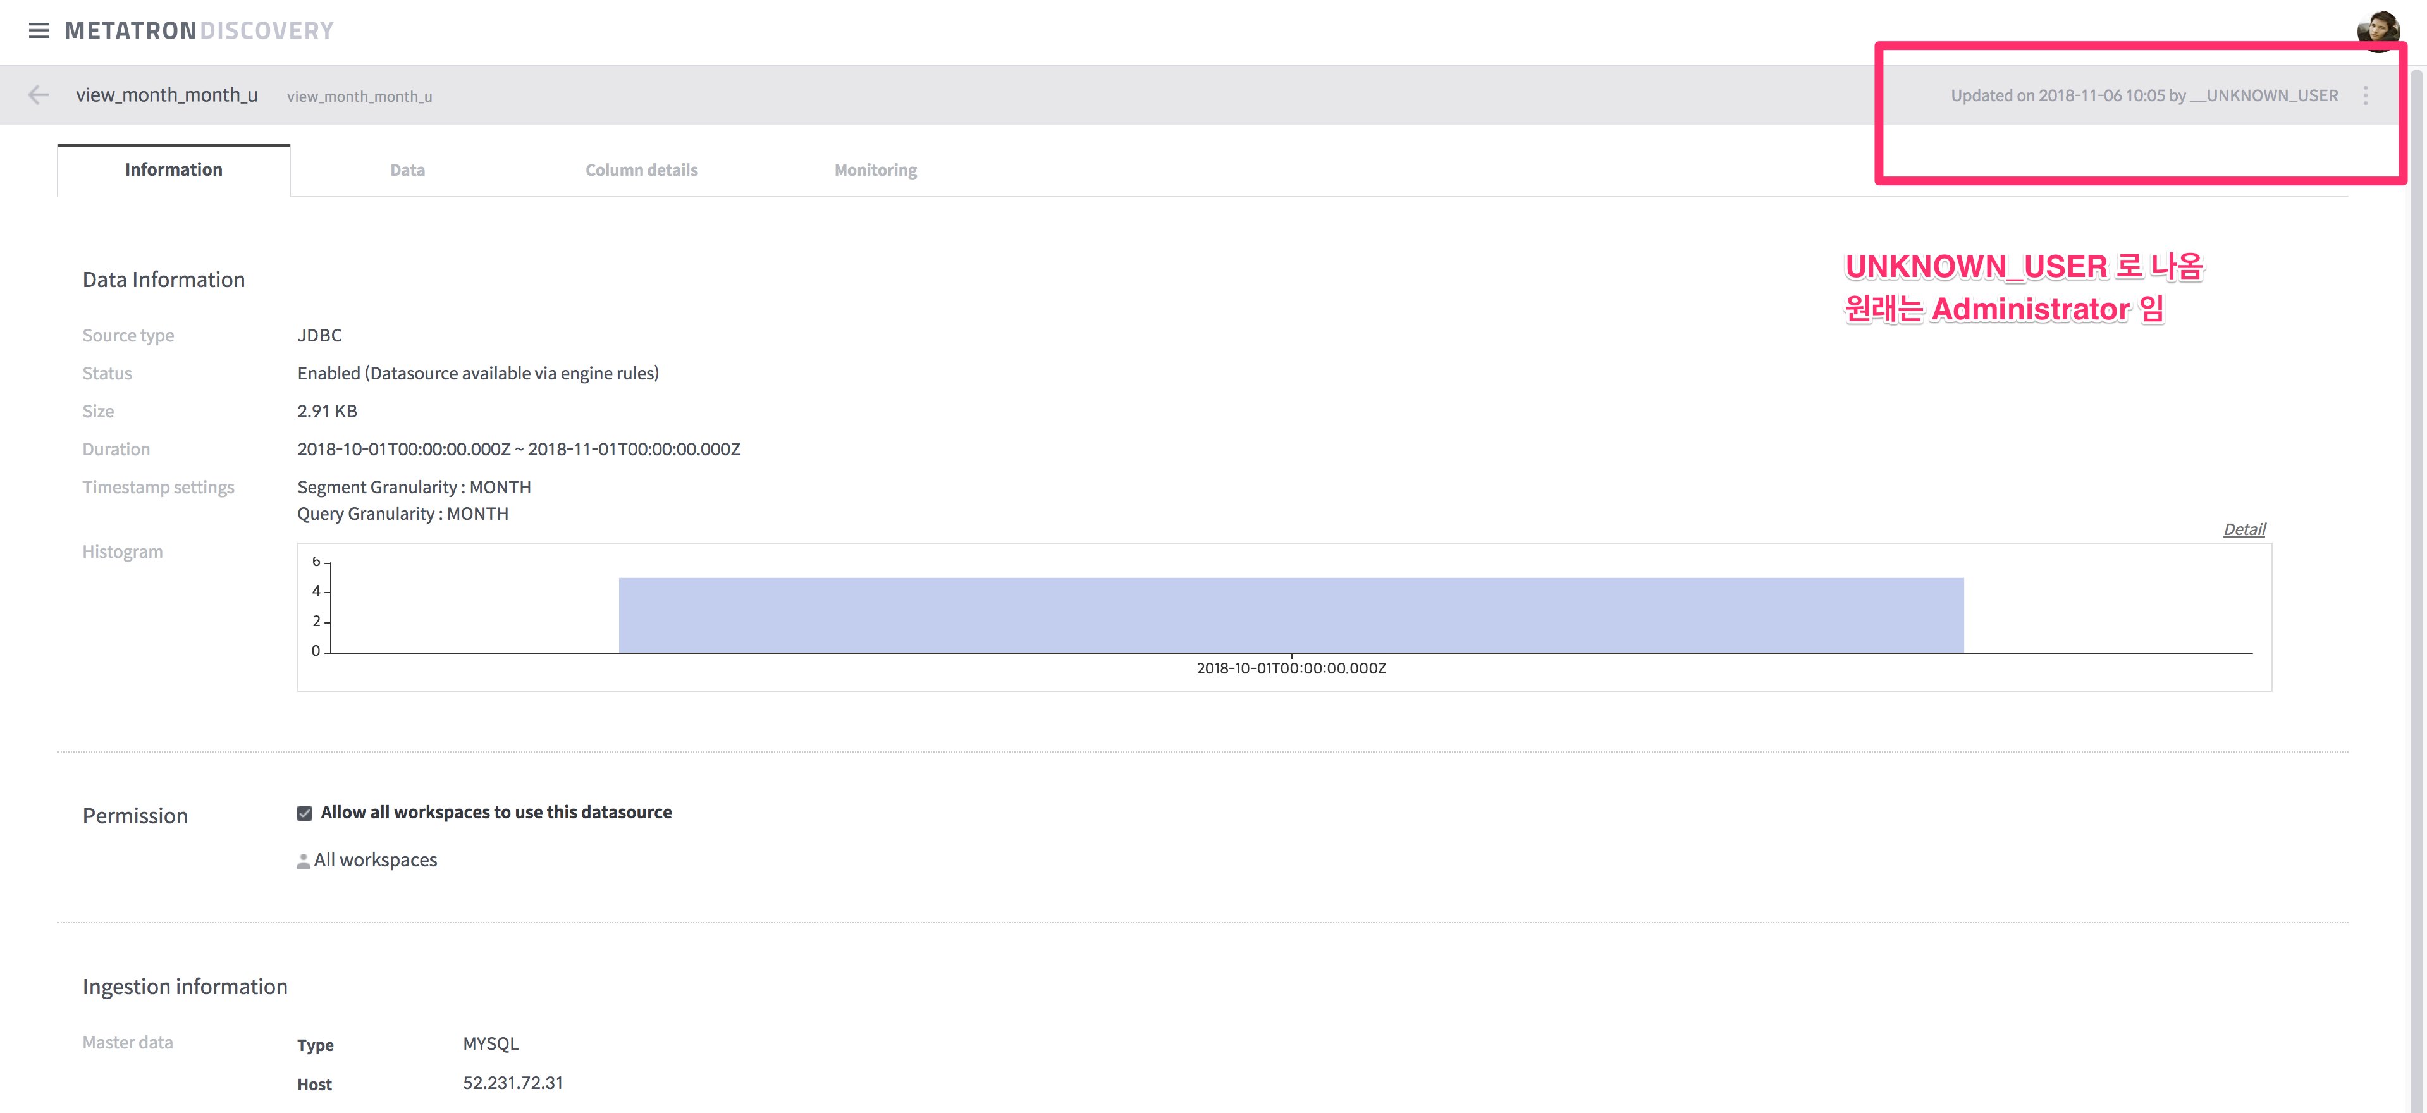
Task: Click the Updated on 2018-11-06 text
Action: coord(2144,95)
